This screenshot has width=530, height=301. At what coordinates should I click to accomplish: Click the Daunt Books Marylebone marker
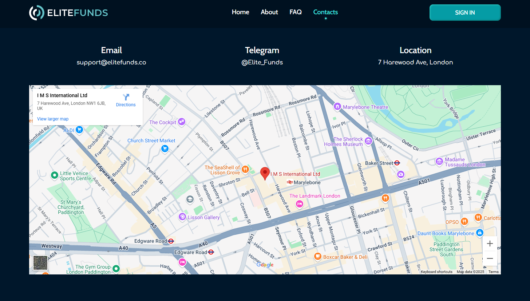click(480, 233)
